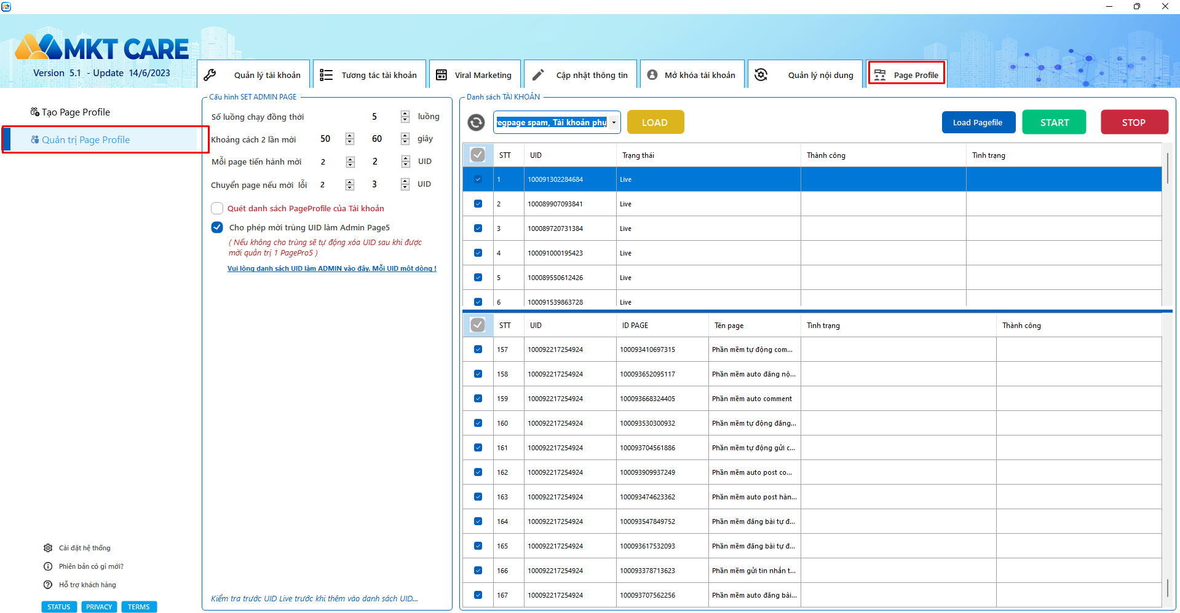The image size is (1180, 613).
Task: Click the TERMS button
Action: click(139, 607)
